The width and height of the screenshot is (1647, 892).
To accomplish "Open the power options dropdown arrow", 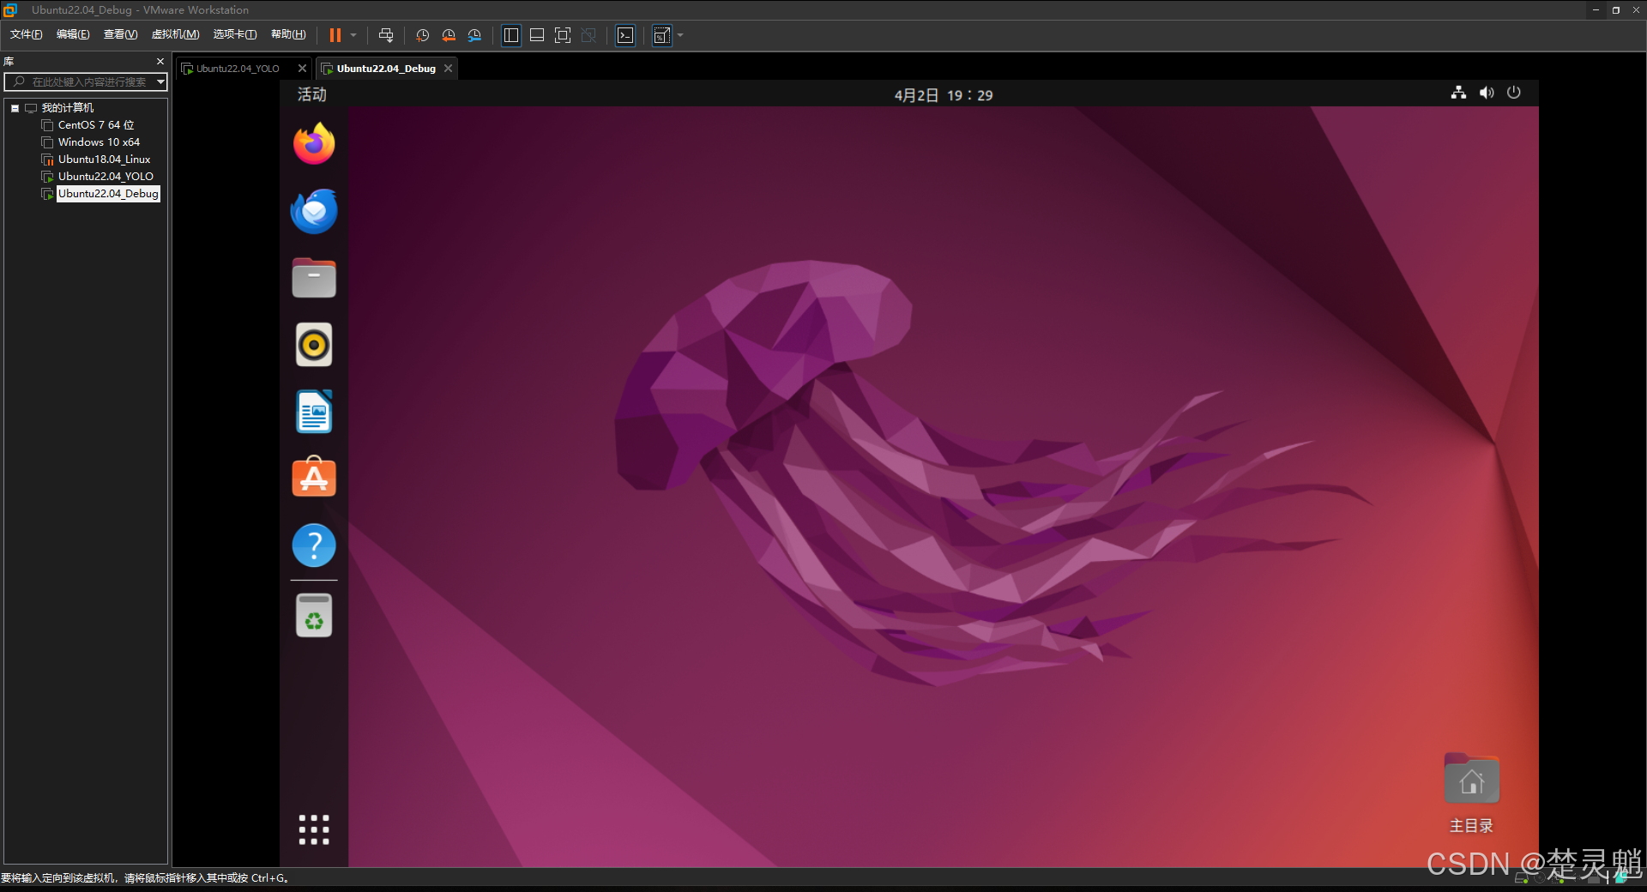I will coord(353,35).
